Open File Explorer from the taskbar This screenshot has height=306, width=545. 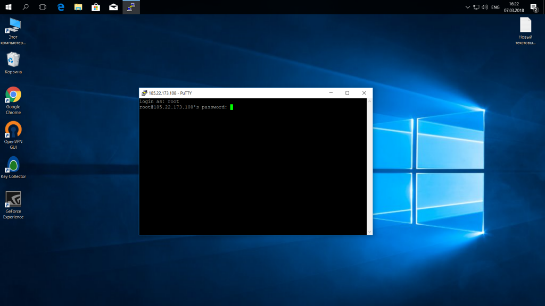[78, 7]
